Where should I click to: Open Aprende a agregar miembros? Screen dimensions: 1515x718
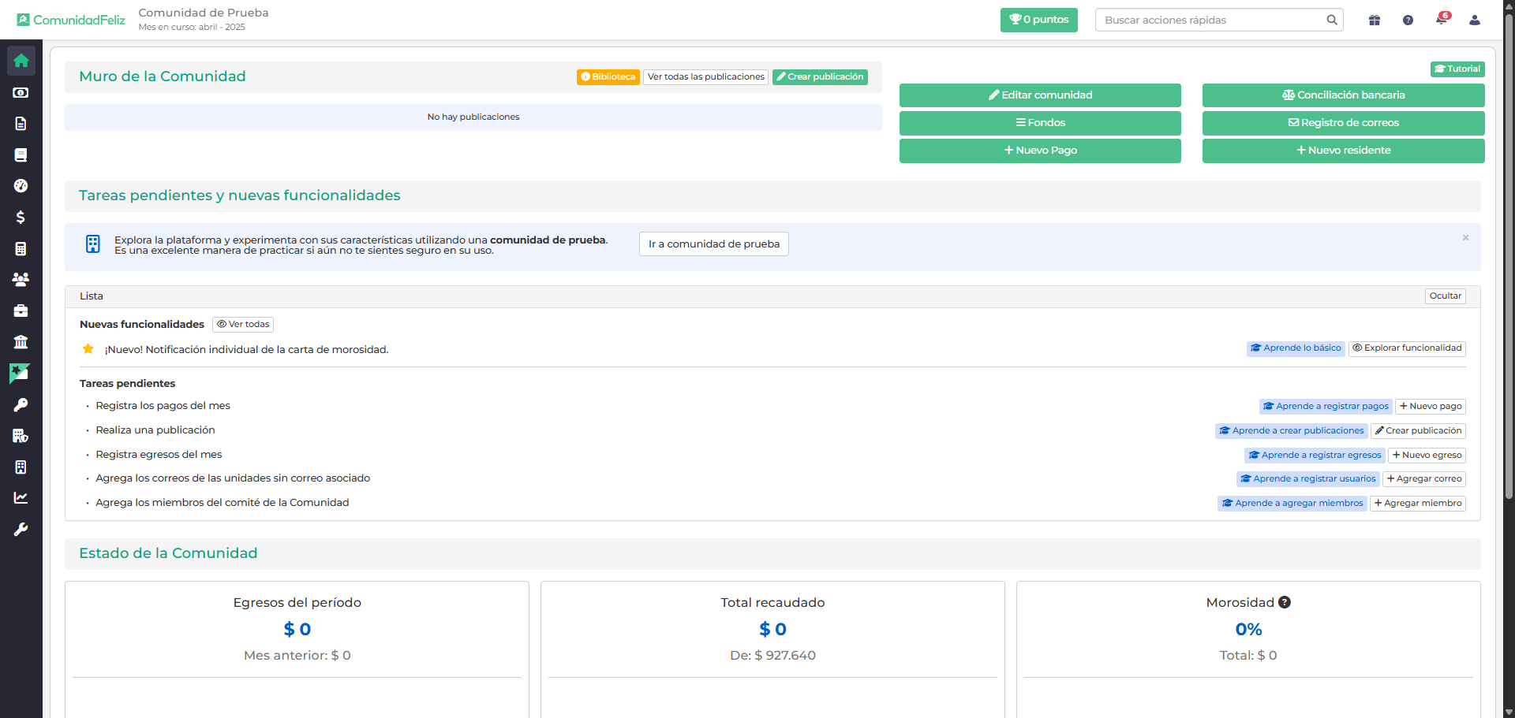[x=1292, y=504]
